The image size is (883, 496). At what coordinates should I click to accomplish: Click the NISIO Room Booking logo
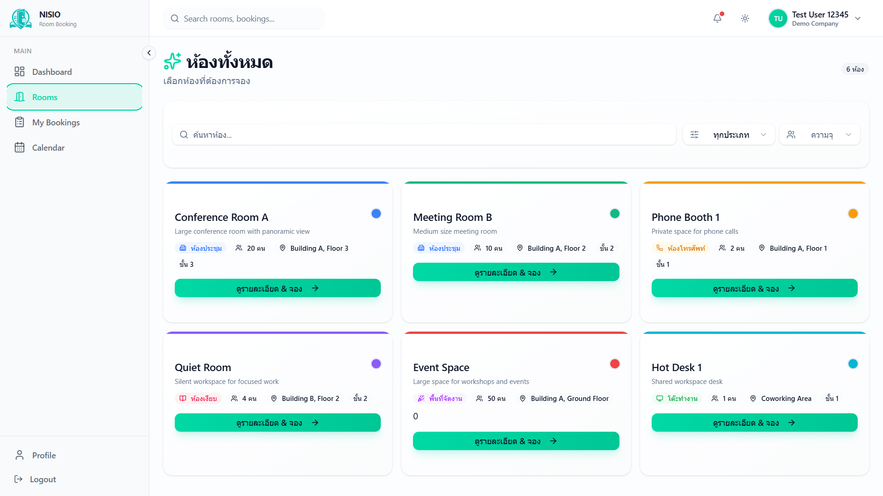point(21,18)
